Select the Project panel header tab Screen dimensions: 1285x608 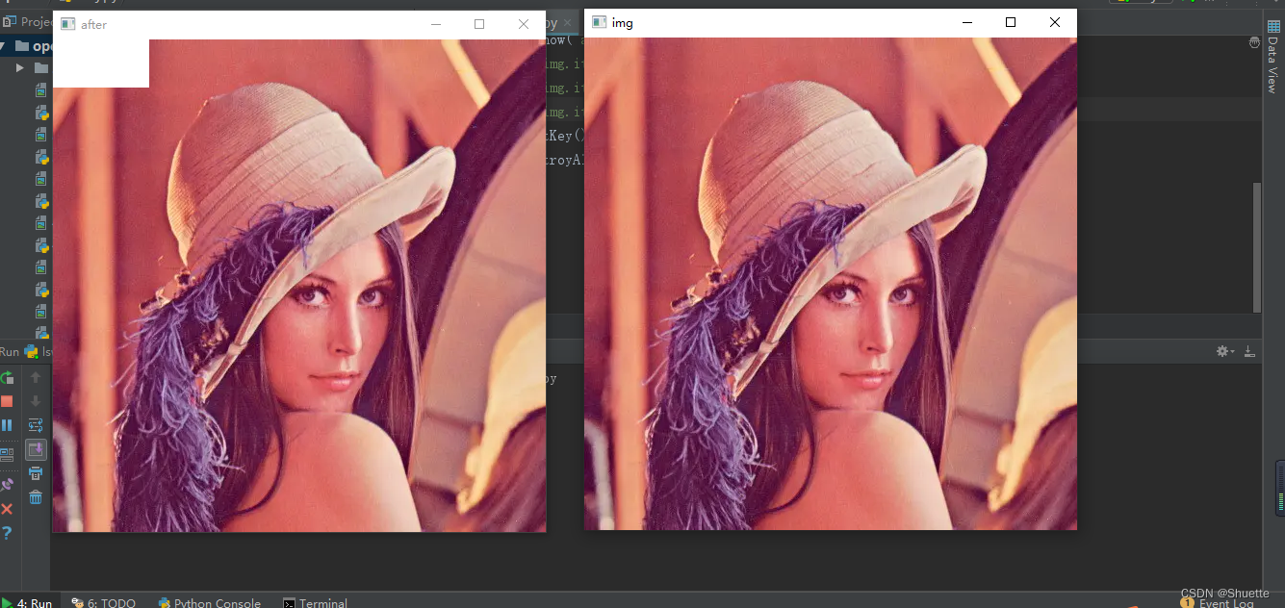coord(26,22)
